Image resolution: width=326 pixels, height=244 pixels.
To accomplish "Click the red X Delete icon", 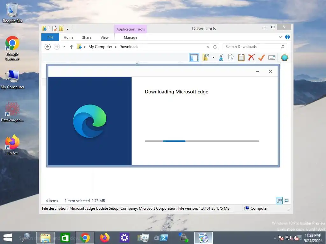I will 251,57.
